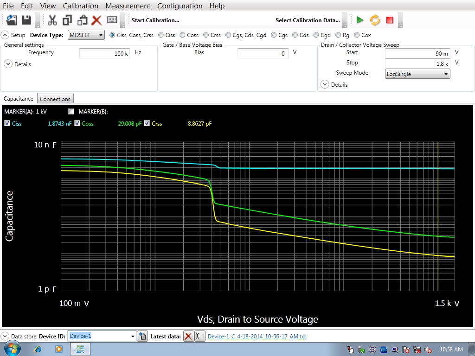Open the Device Type MOSFET dropdown

(86, 35)
